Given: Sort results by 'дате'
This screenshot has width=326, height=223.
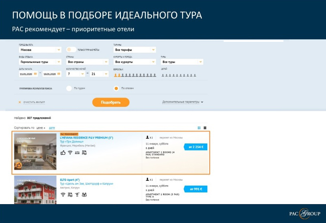Looking at the screenshot, I should tap(52, 128).
